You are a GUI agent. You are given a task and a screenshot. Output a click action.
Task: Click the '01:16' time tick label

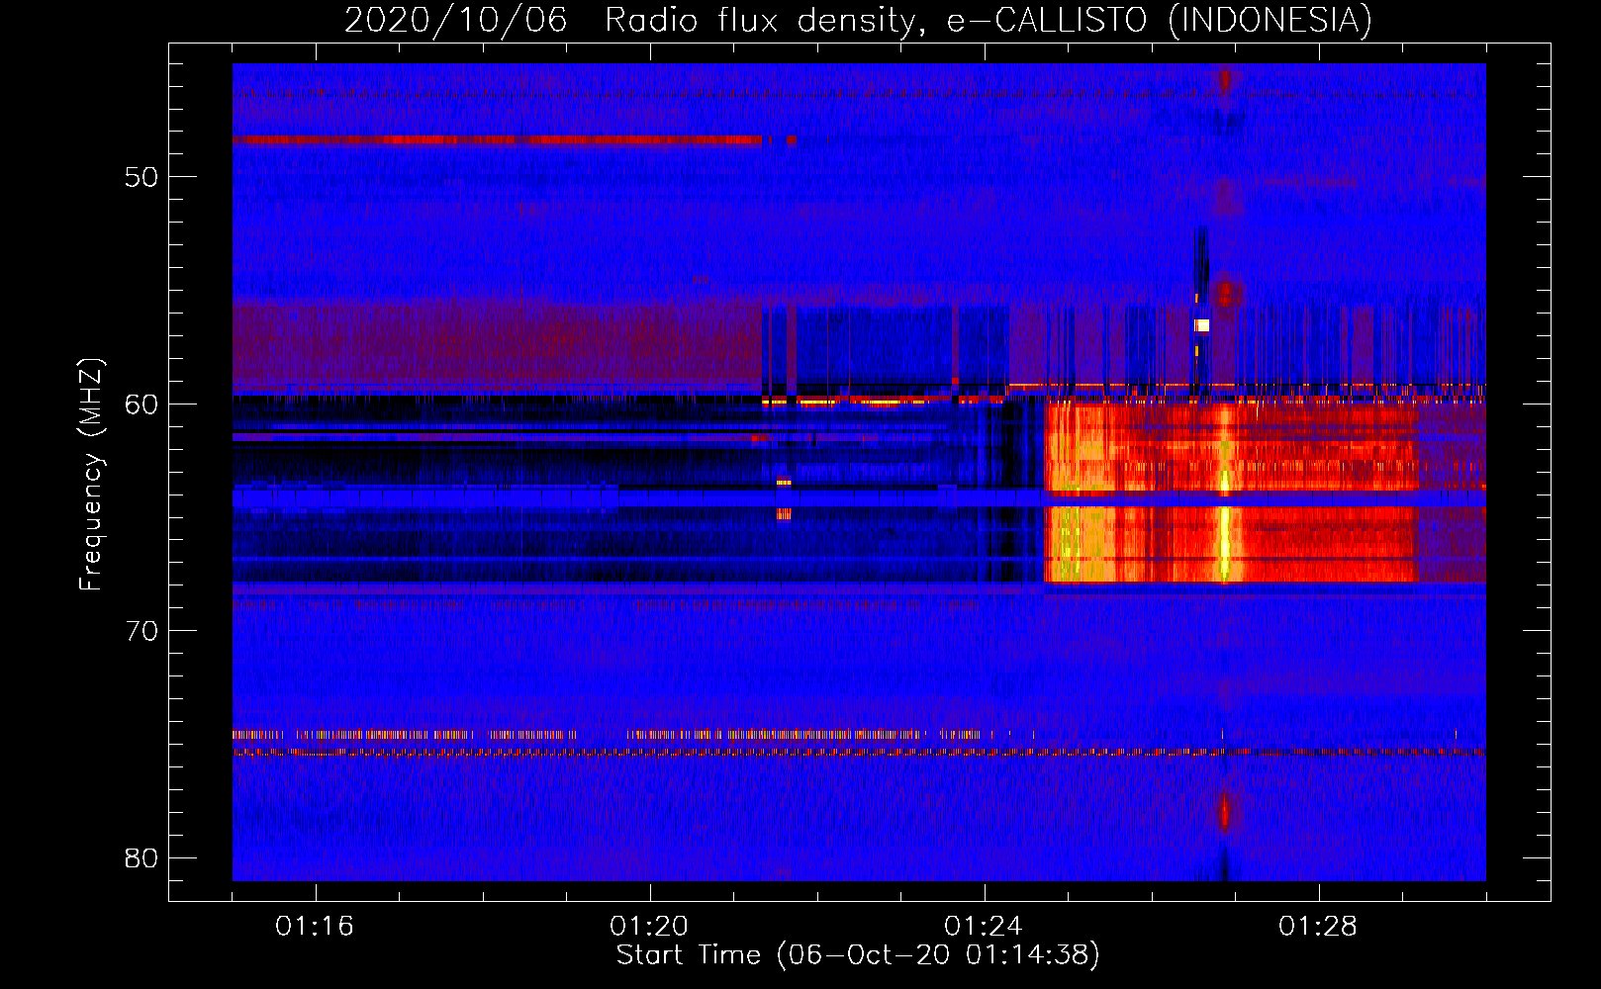315,927
